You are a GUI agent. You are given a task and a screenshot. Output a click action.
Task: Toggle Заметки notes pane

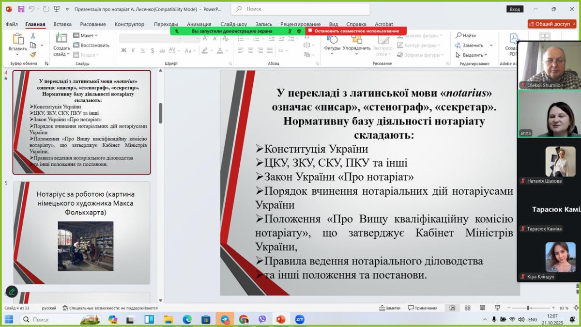coord(390,308)
